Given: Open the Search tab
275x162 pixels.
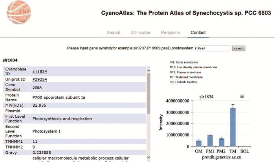Looking at the screenshot, I should pos(114,33).
